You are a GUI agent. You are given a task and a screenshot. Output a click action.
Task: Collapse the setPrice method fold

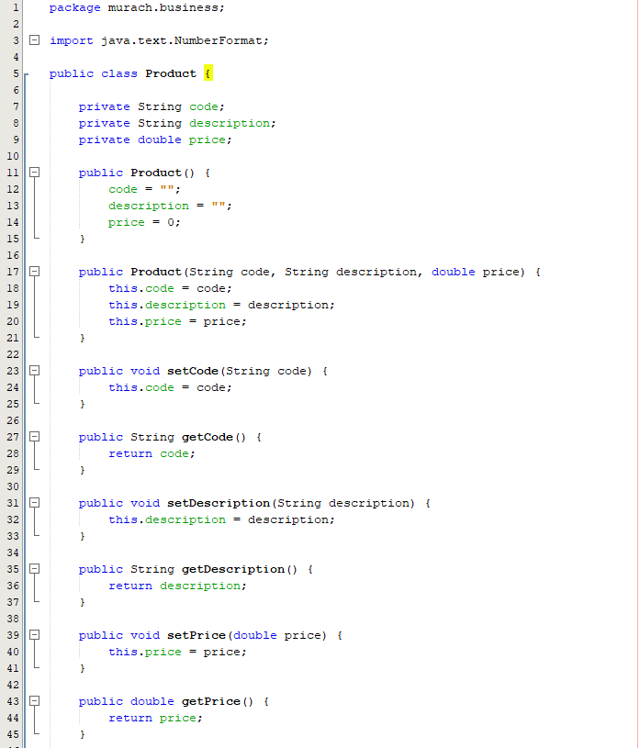34,635
